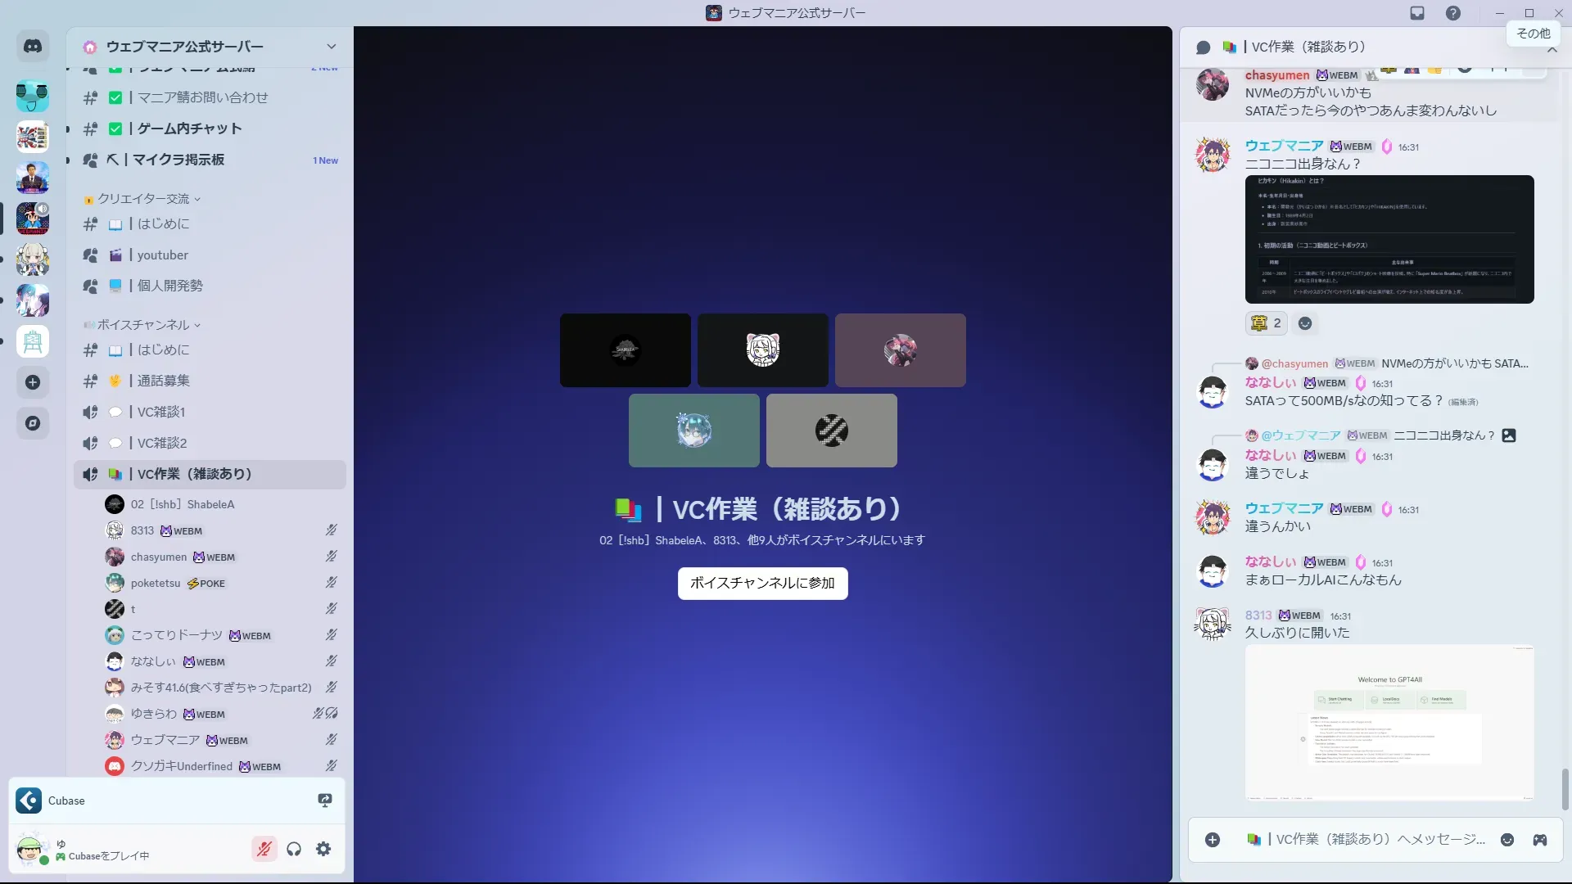Collapse the ボイスチャンネル category

click(144, 325)
